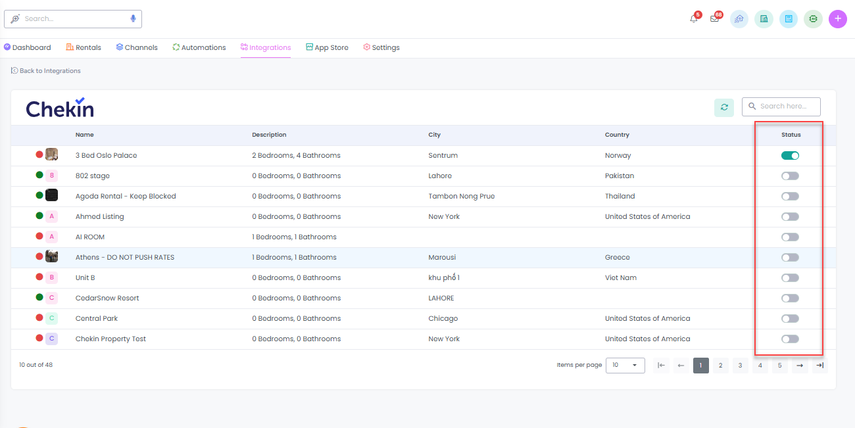Open the Items per page dropdown
Image resolution: width=855 pixels, height=428 pixels.
(x=625, y=366)
